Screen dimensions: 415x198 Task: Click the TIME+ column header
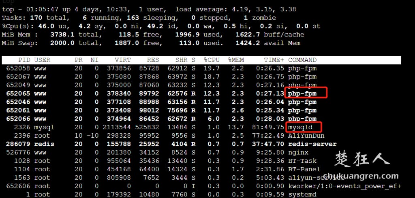coord(274,60)
